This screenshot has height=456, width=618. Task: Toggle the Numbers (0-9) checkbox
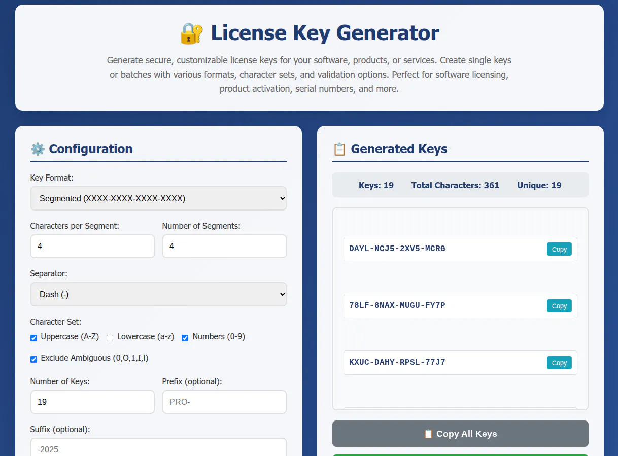click(185, 338)
